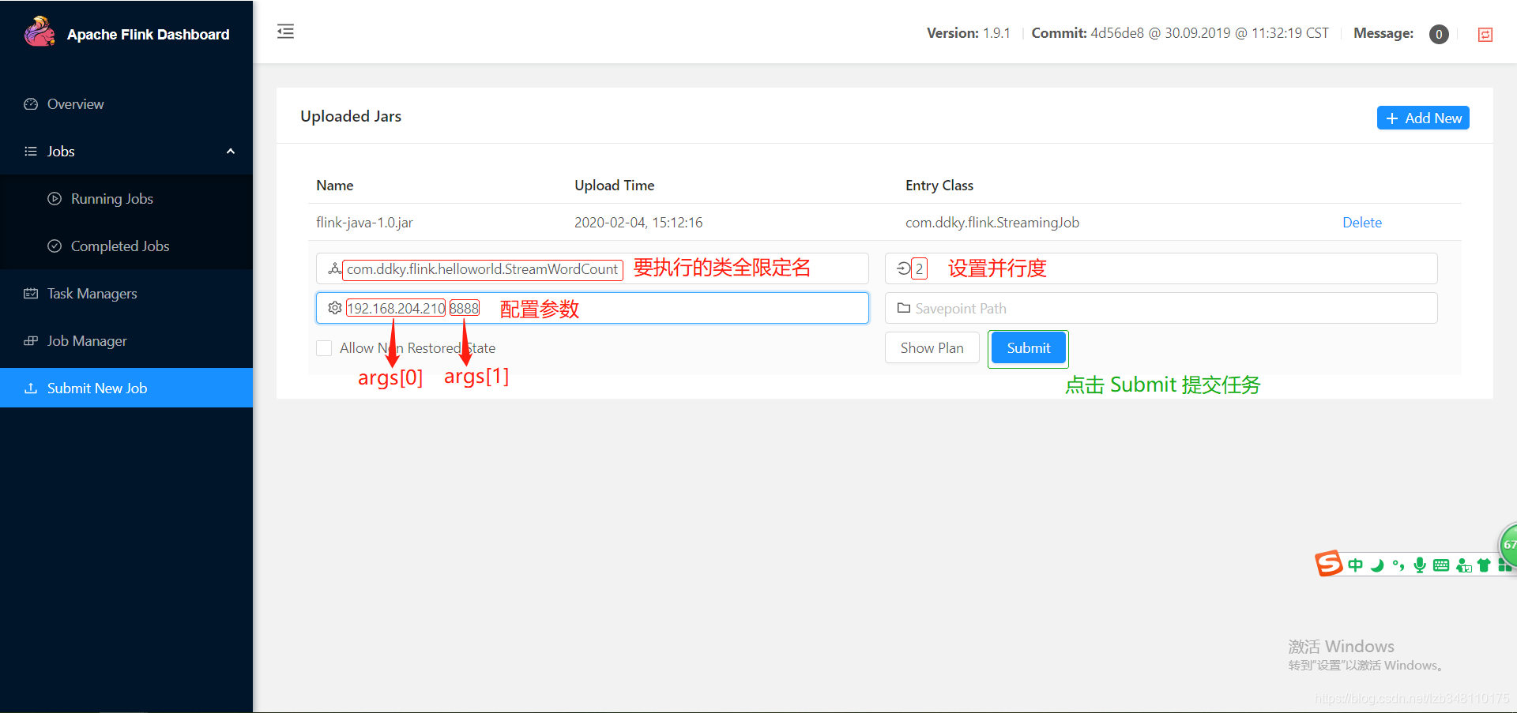The width and height of the screenshot is (1517, 713).
Task: Go to Running Jobs
Action: coord(126,199)
